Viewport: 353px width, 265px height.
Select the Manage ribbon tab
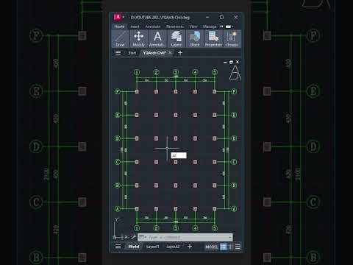coord(210,26)
